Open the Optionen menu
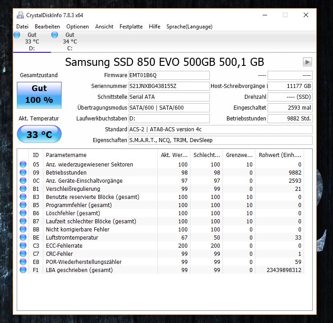 (x=78, y=27)
